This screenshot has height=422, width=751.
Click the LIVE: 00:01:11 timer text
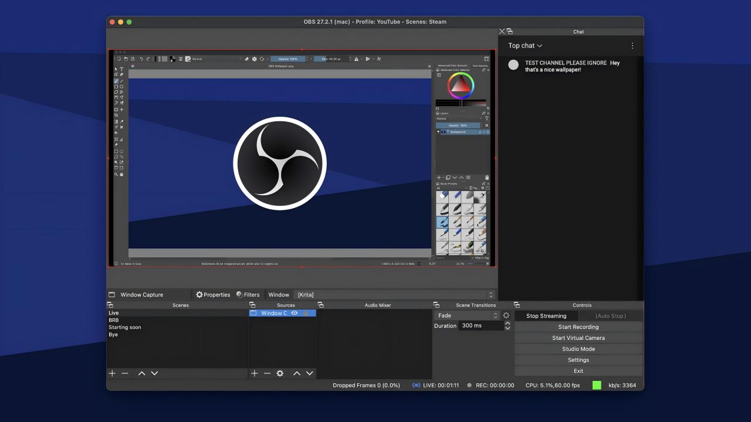[441, 385]
